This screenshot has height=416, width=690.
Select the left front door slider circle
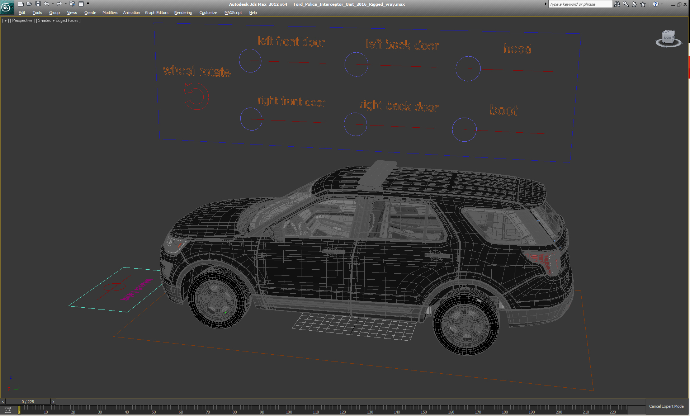pos(250,61)
